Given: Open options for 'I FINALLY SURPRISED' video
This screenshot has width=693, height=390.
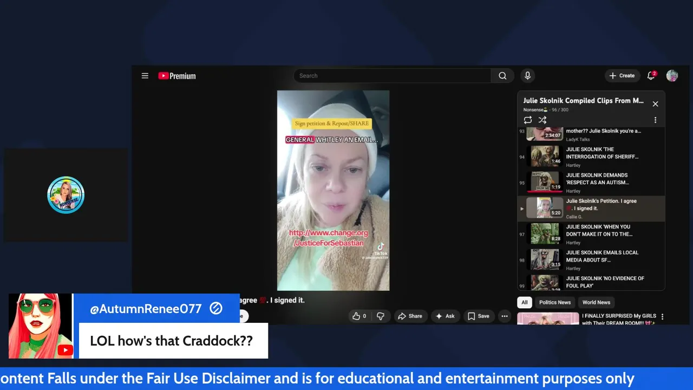Looking at the screenshot, I should 662,317.
